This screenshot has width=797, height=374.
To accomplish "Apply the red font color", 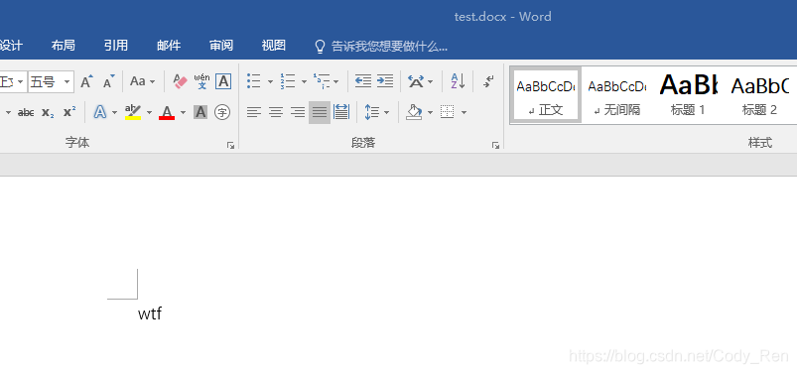I will click(167, 112).
